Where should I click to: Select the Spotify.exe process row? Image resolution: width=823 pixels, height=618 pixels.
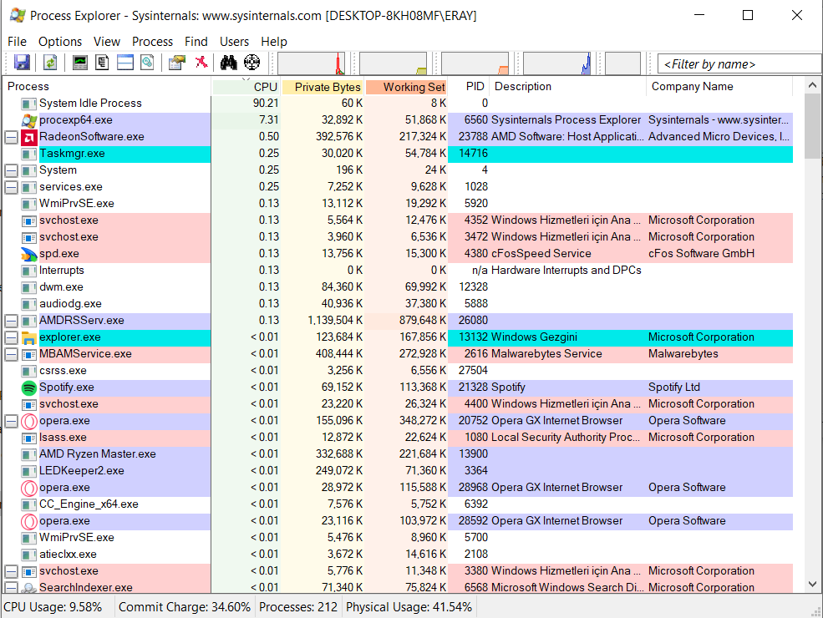coord(67,388)
